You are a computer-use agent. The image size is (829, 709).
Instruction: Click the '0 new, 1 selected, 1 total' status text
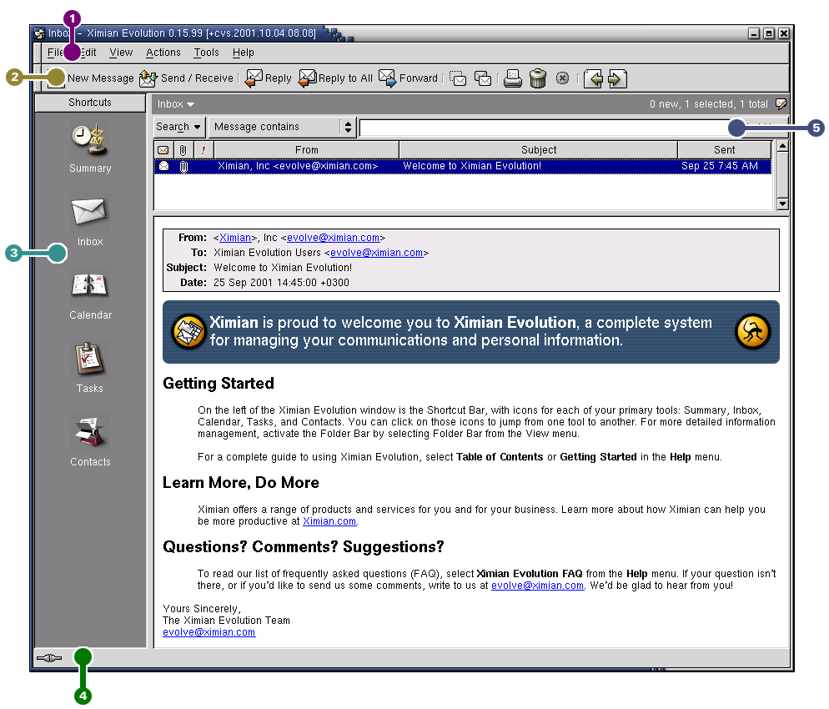pos(708,104)
